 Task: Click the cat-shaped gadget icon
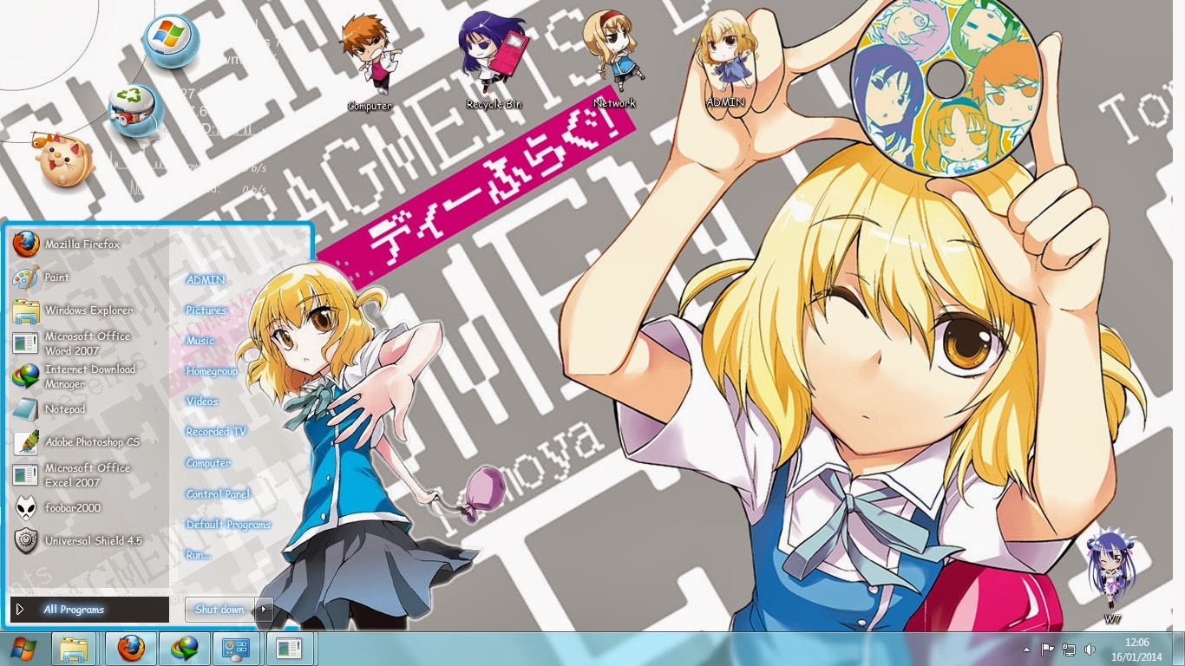pyautogui.click(x=63, y=160)
